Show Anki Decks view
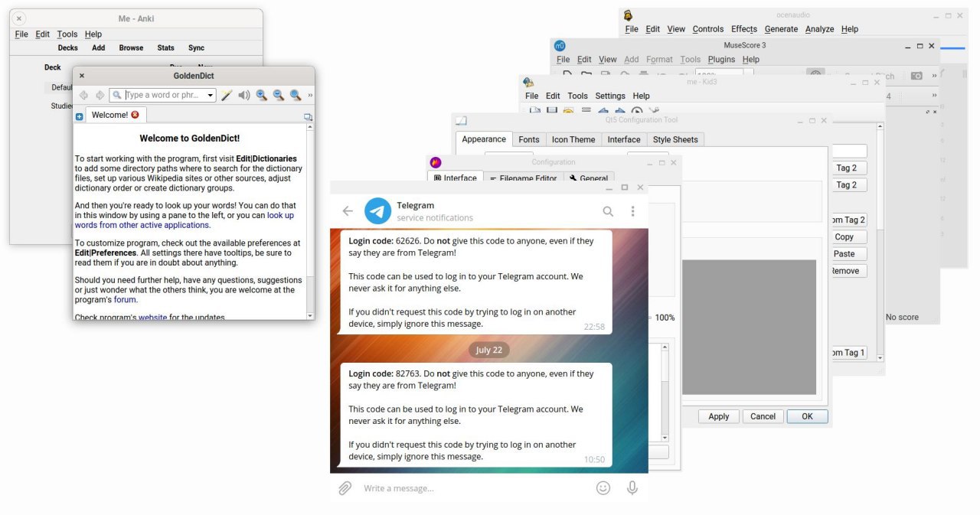This screenshot has width=980, height=515. click(x=68, y=47)
